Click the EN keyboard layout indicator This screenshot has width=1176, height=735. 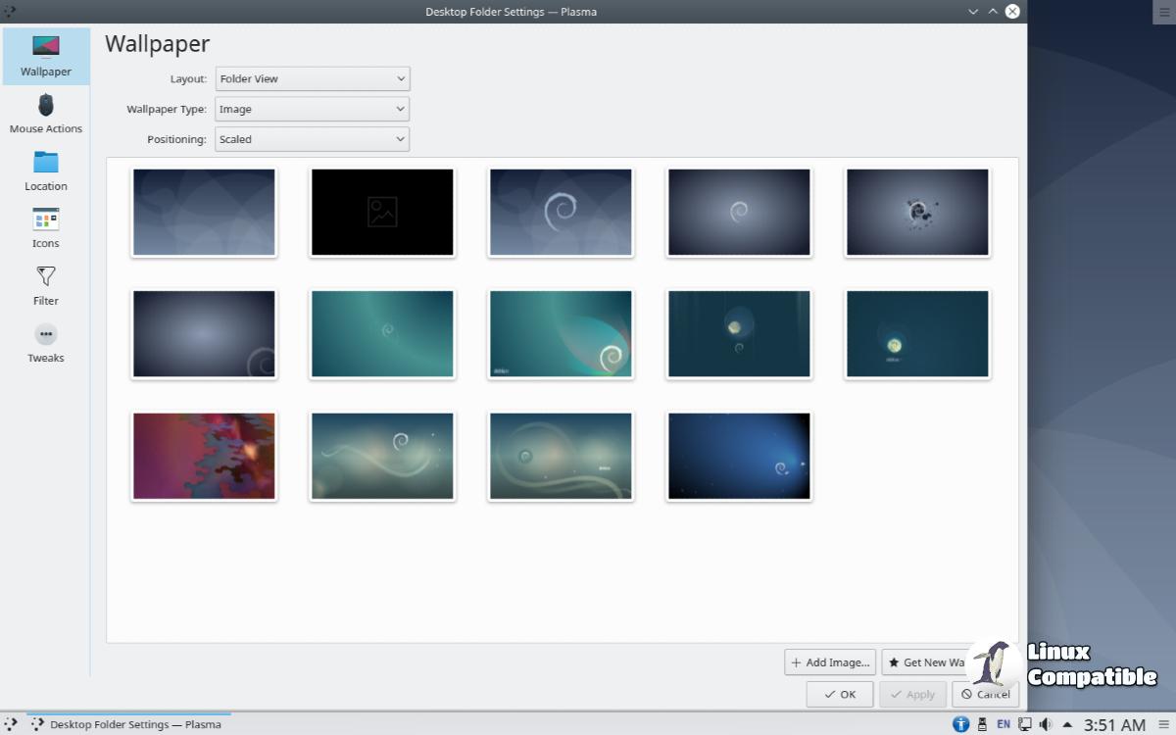1004,724
